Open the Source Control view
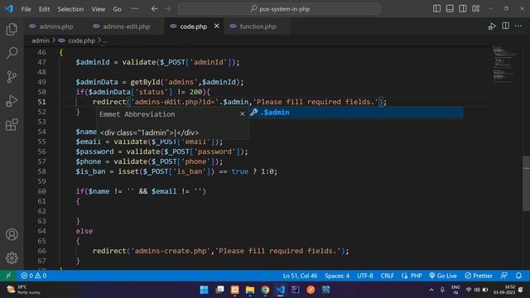This screenshot has height=298, width=530. (12, 77)
